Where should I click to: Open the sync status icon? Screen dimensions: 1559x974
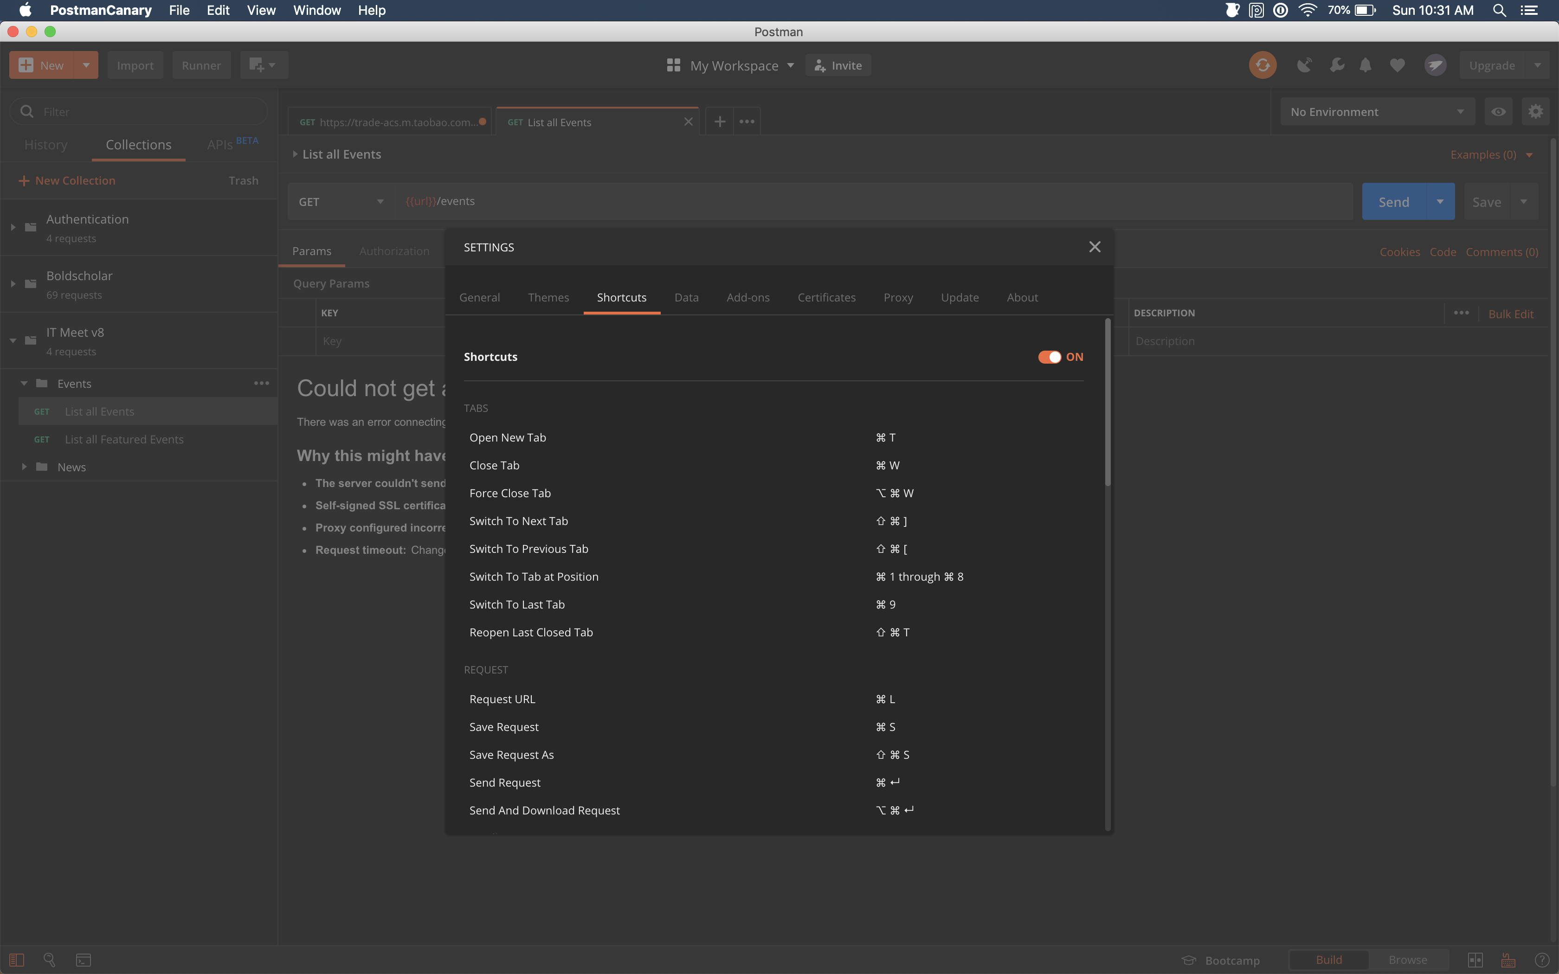pyautogui.click(x=1262, y=64)
